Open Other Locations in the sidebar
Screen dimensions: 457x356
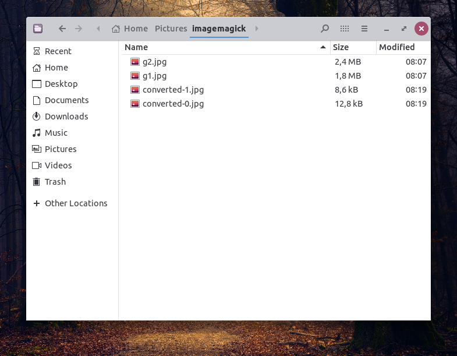[x=72, y=203]
